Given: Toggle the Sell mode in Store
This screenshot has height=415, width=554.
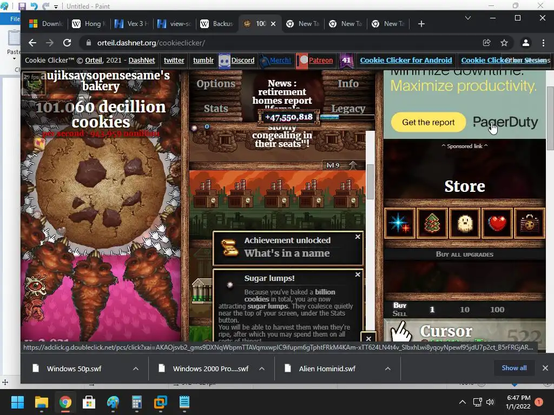Looking at the screenshot, I should [400, 314].
